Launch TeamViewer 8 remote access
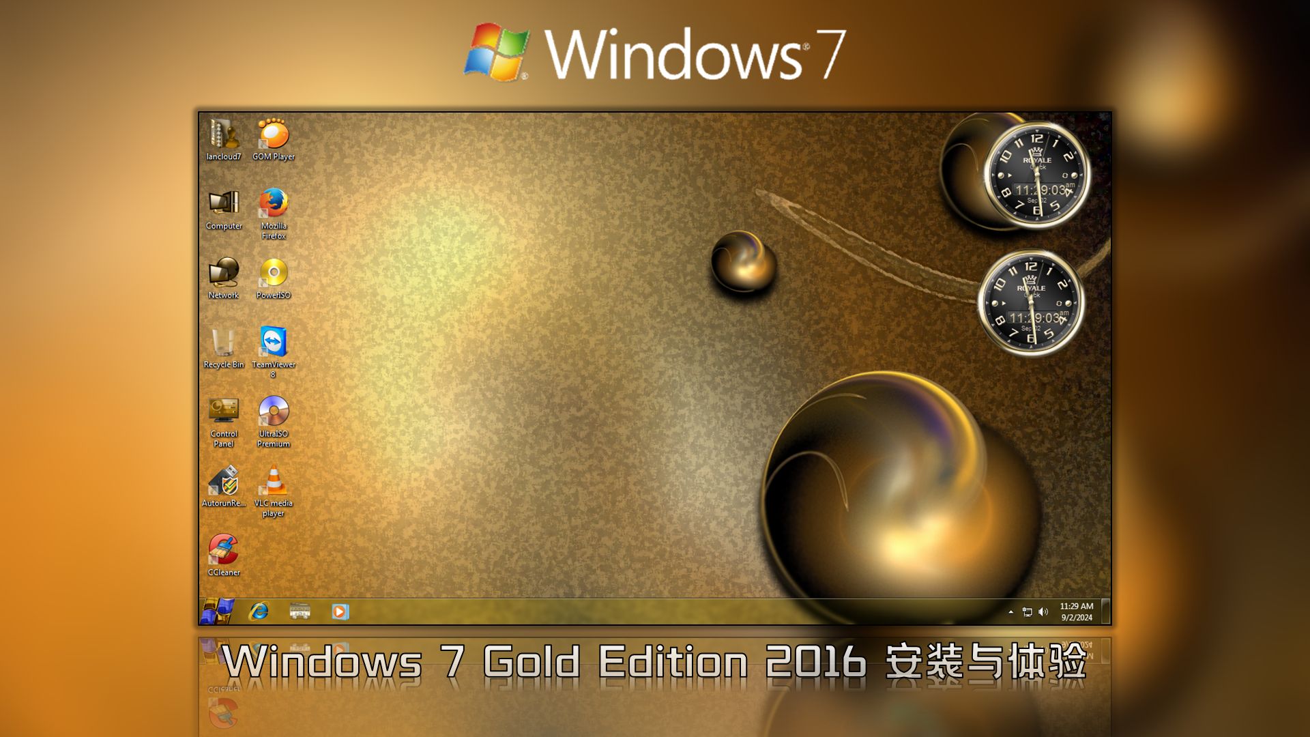Screen dimensions: 1310x737 [x=274, y=344]
